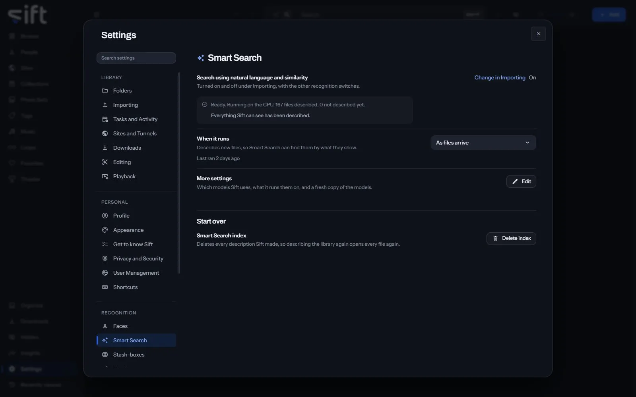Click the blue Add button behind the dialog
Viewport: 636px width, 397px height.
609,15
